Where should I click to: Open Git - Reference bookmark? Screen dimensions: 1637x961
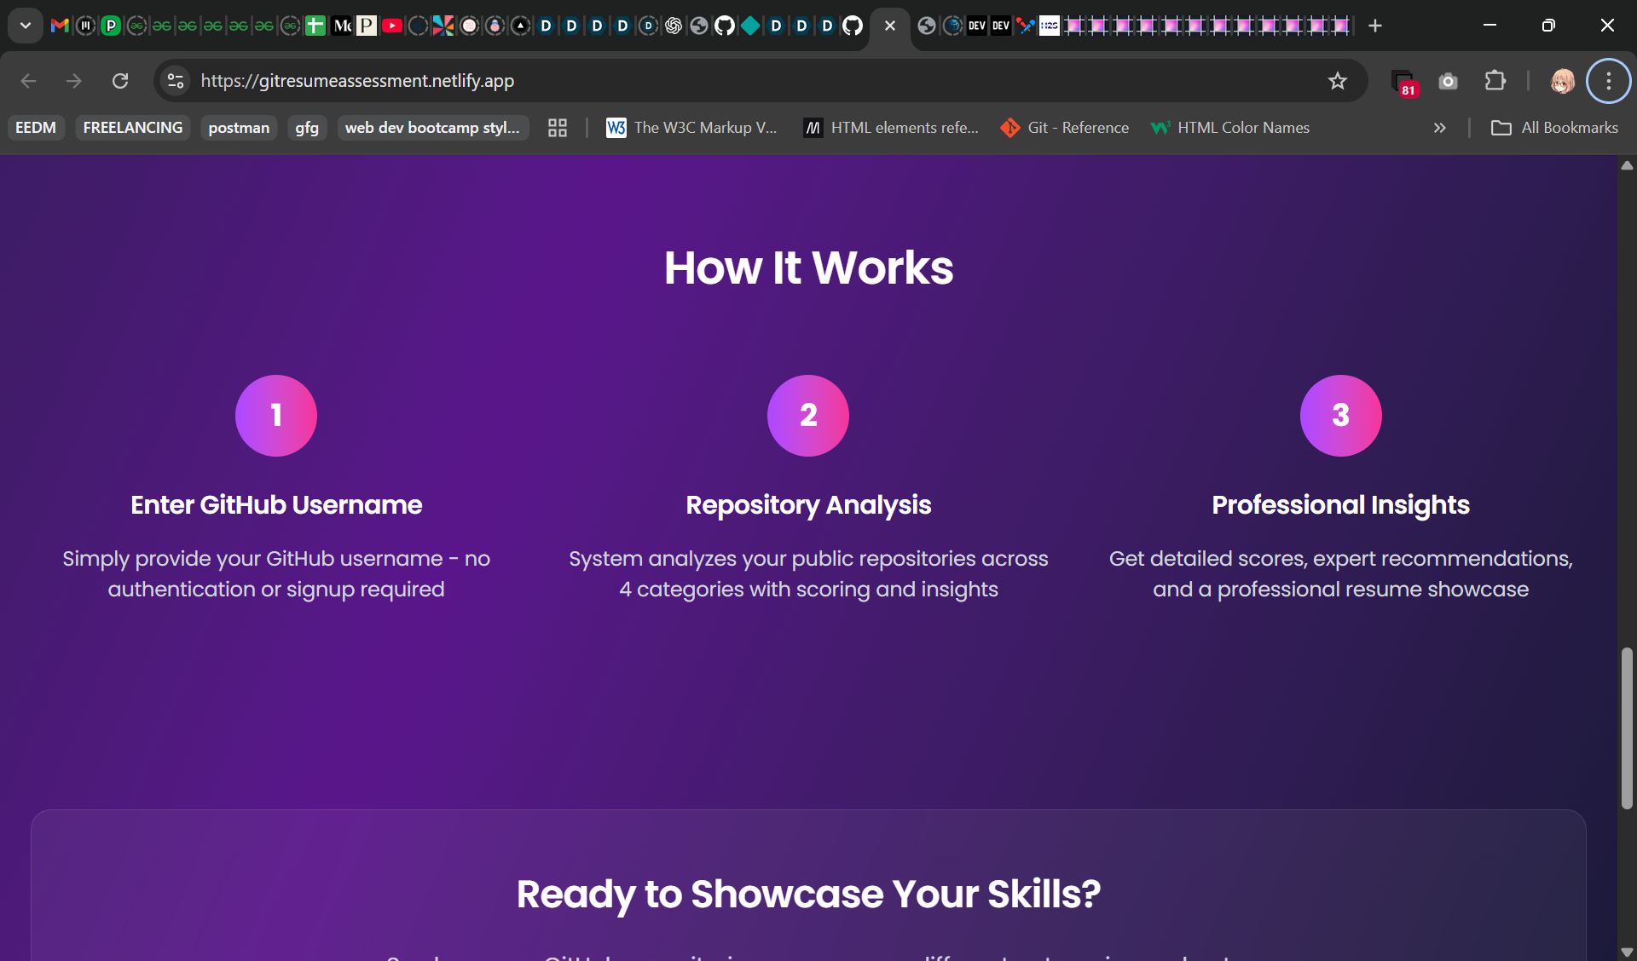click(x=1065, y=128)
